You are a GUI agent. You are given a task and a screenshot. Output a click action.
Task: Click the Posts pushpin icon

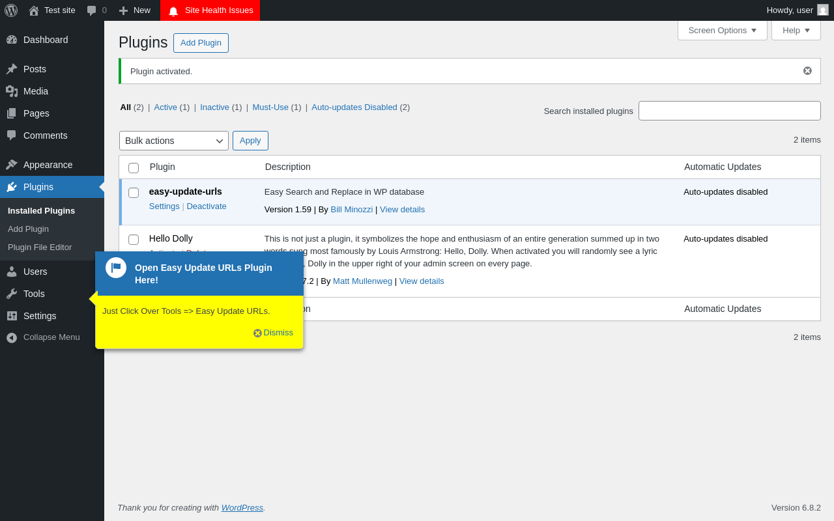[12, 69]
